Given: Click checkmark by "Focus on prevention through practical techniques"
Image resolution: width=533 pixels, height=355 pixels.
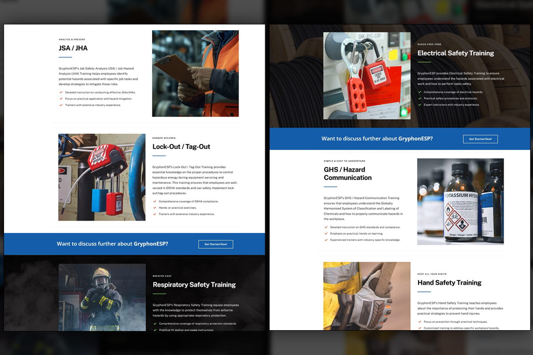Looking at the screenshot, I should tap(420, 322).
